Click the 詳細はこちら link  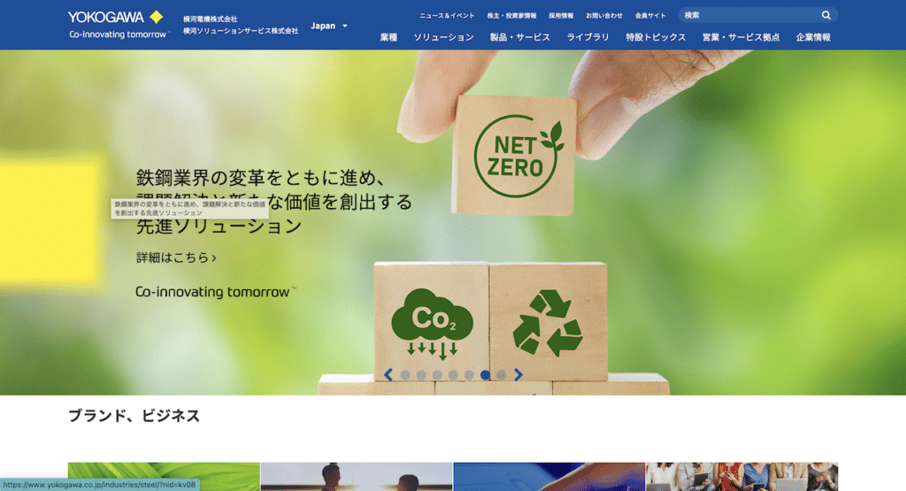pos(176,257)
